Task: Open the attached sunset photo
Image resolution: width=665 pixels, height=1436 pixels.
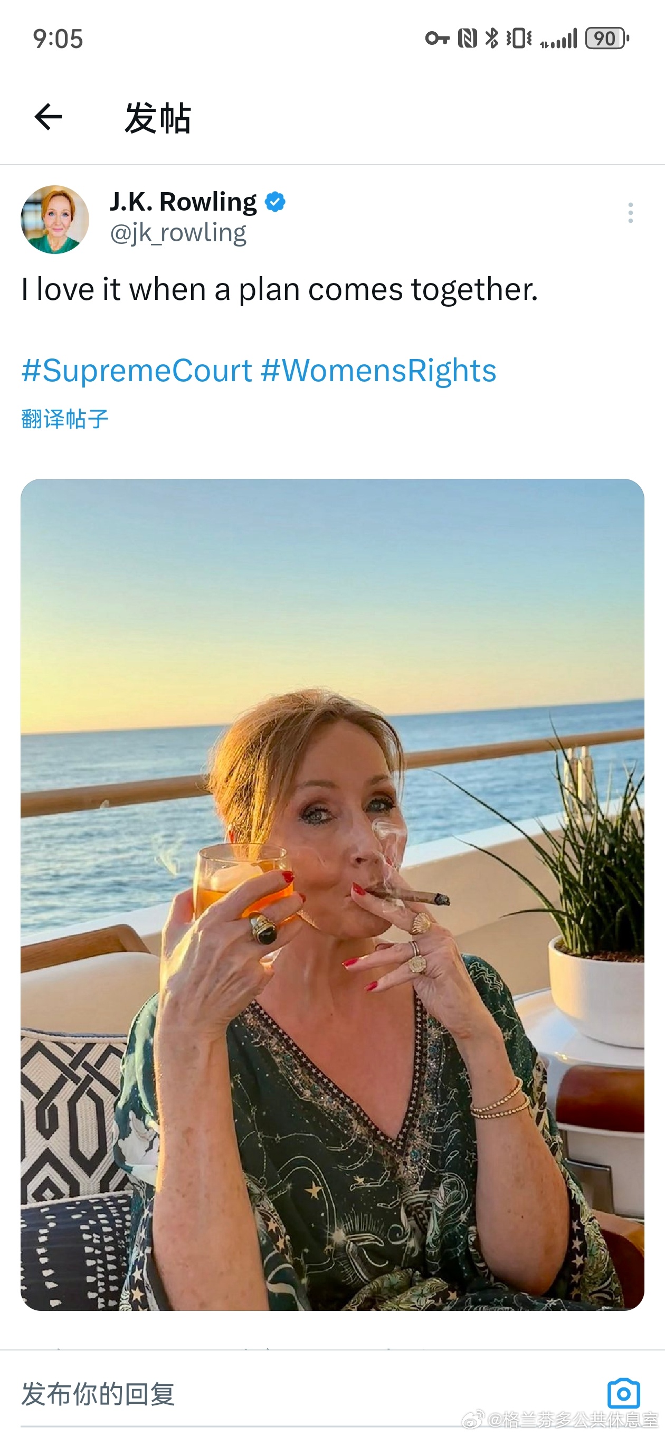Action: 332,894
